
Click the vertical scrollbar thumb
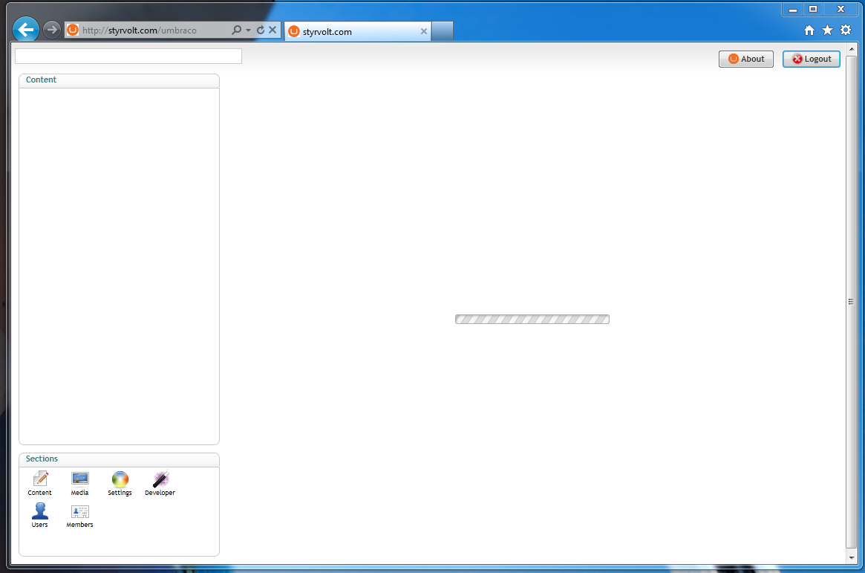click(851, 302)
